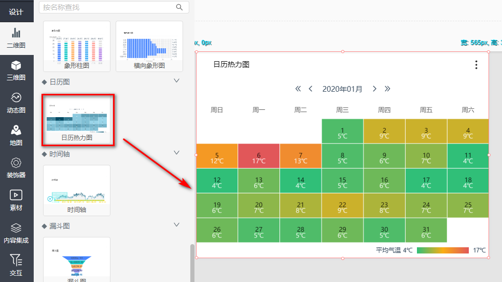Go to the previous year in calendar
The image size is (502, 282).
(x=298, y=89)
